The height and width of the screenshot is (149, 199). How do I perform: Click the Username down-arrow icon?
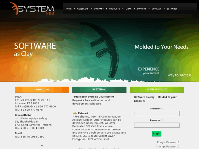pos(162,109)
